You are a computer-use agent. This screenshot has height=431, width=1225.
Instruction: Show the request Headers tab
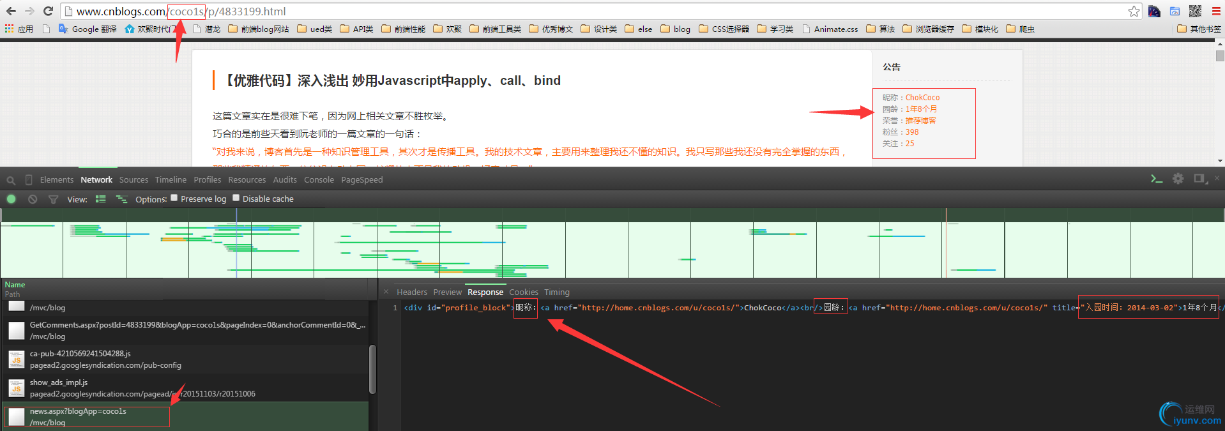[x=412, y=292]
